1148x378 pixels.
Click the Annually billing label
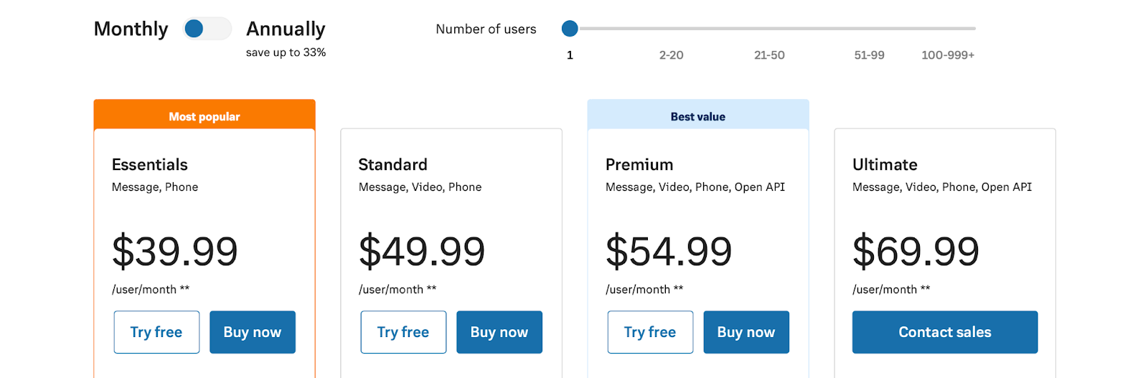[x=286, y=29]
